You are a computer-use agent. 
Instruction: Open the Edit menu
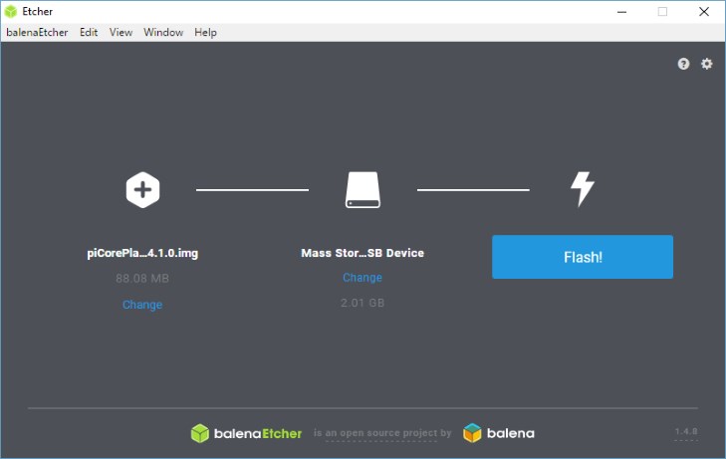89,33
